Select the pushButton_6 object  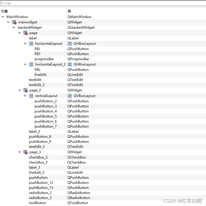click(45, 121)
